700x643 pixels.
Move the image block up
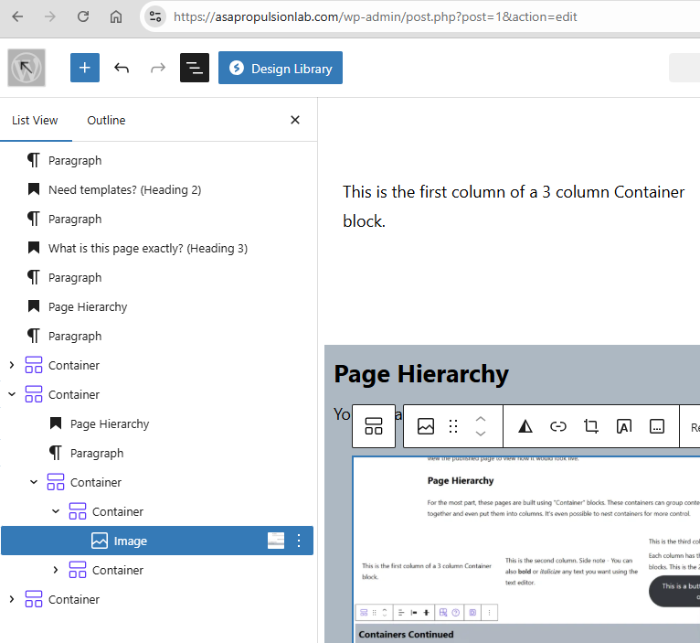[x=481, y=419]
